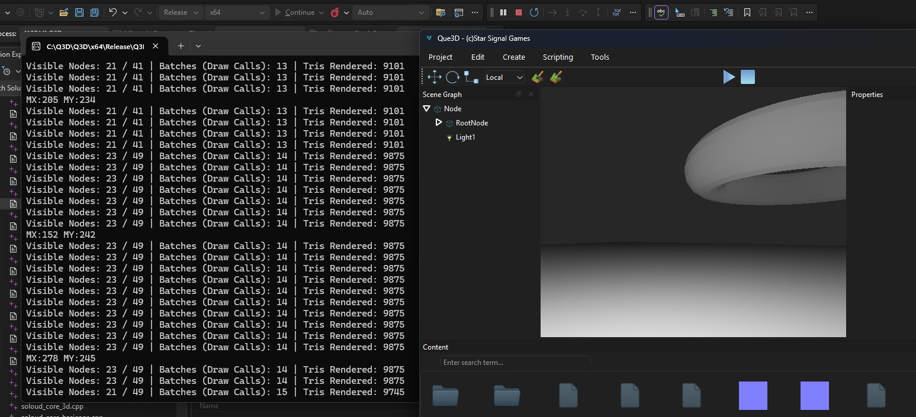Click the Light1 bulb icon
The height and width of the screenshot is (417, 916).
pyautogui.click(x=449, y=137)
